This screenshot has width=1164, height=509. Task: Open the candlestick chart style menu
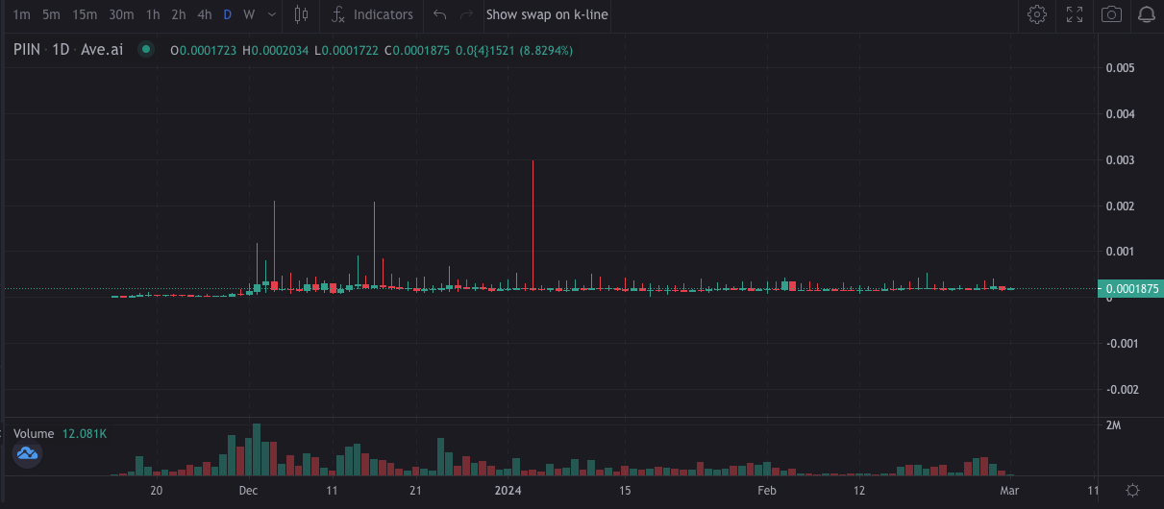[x=302, y=14]
